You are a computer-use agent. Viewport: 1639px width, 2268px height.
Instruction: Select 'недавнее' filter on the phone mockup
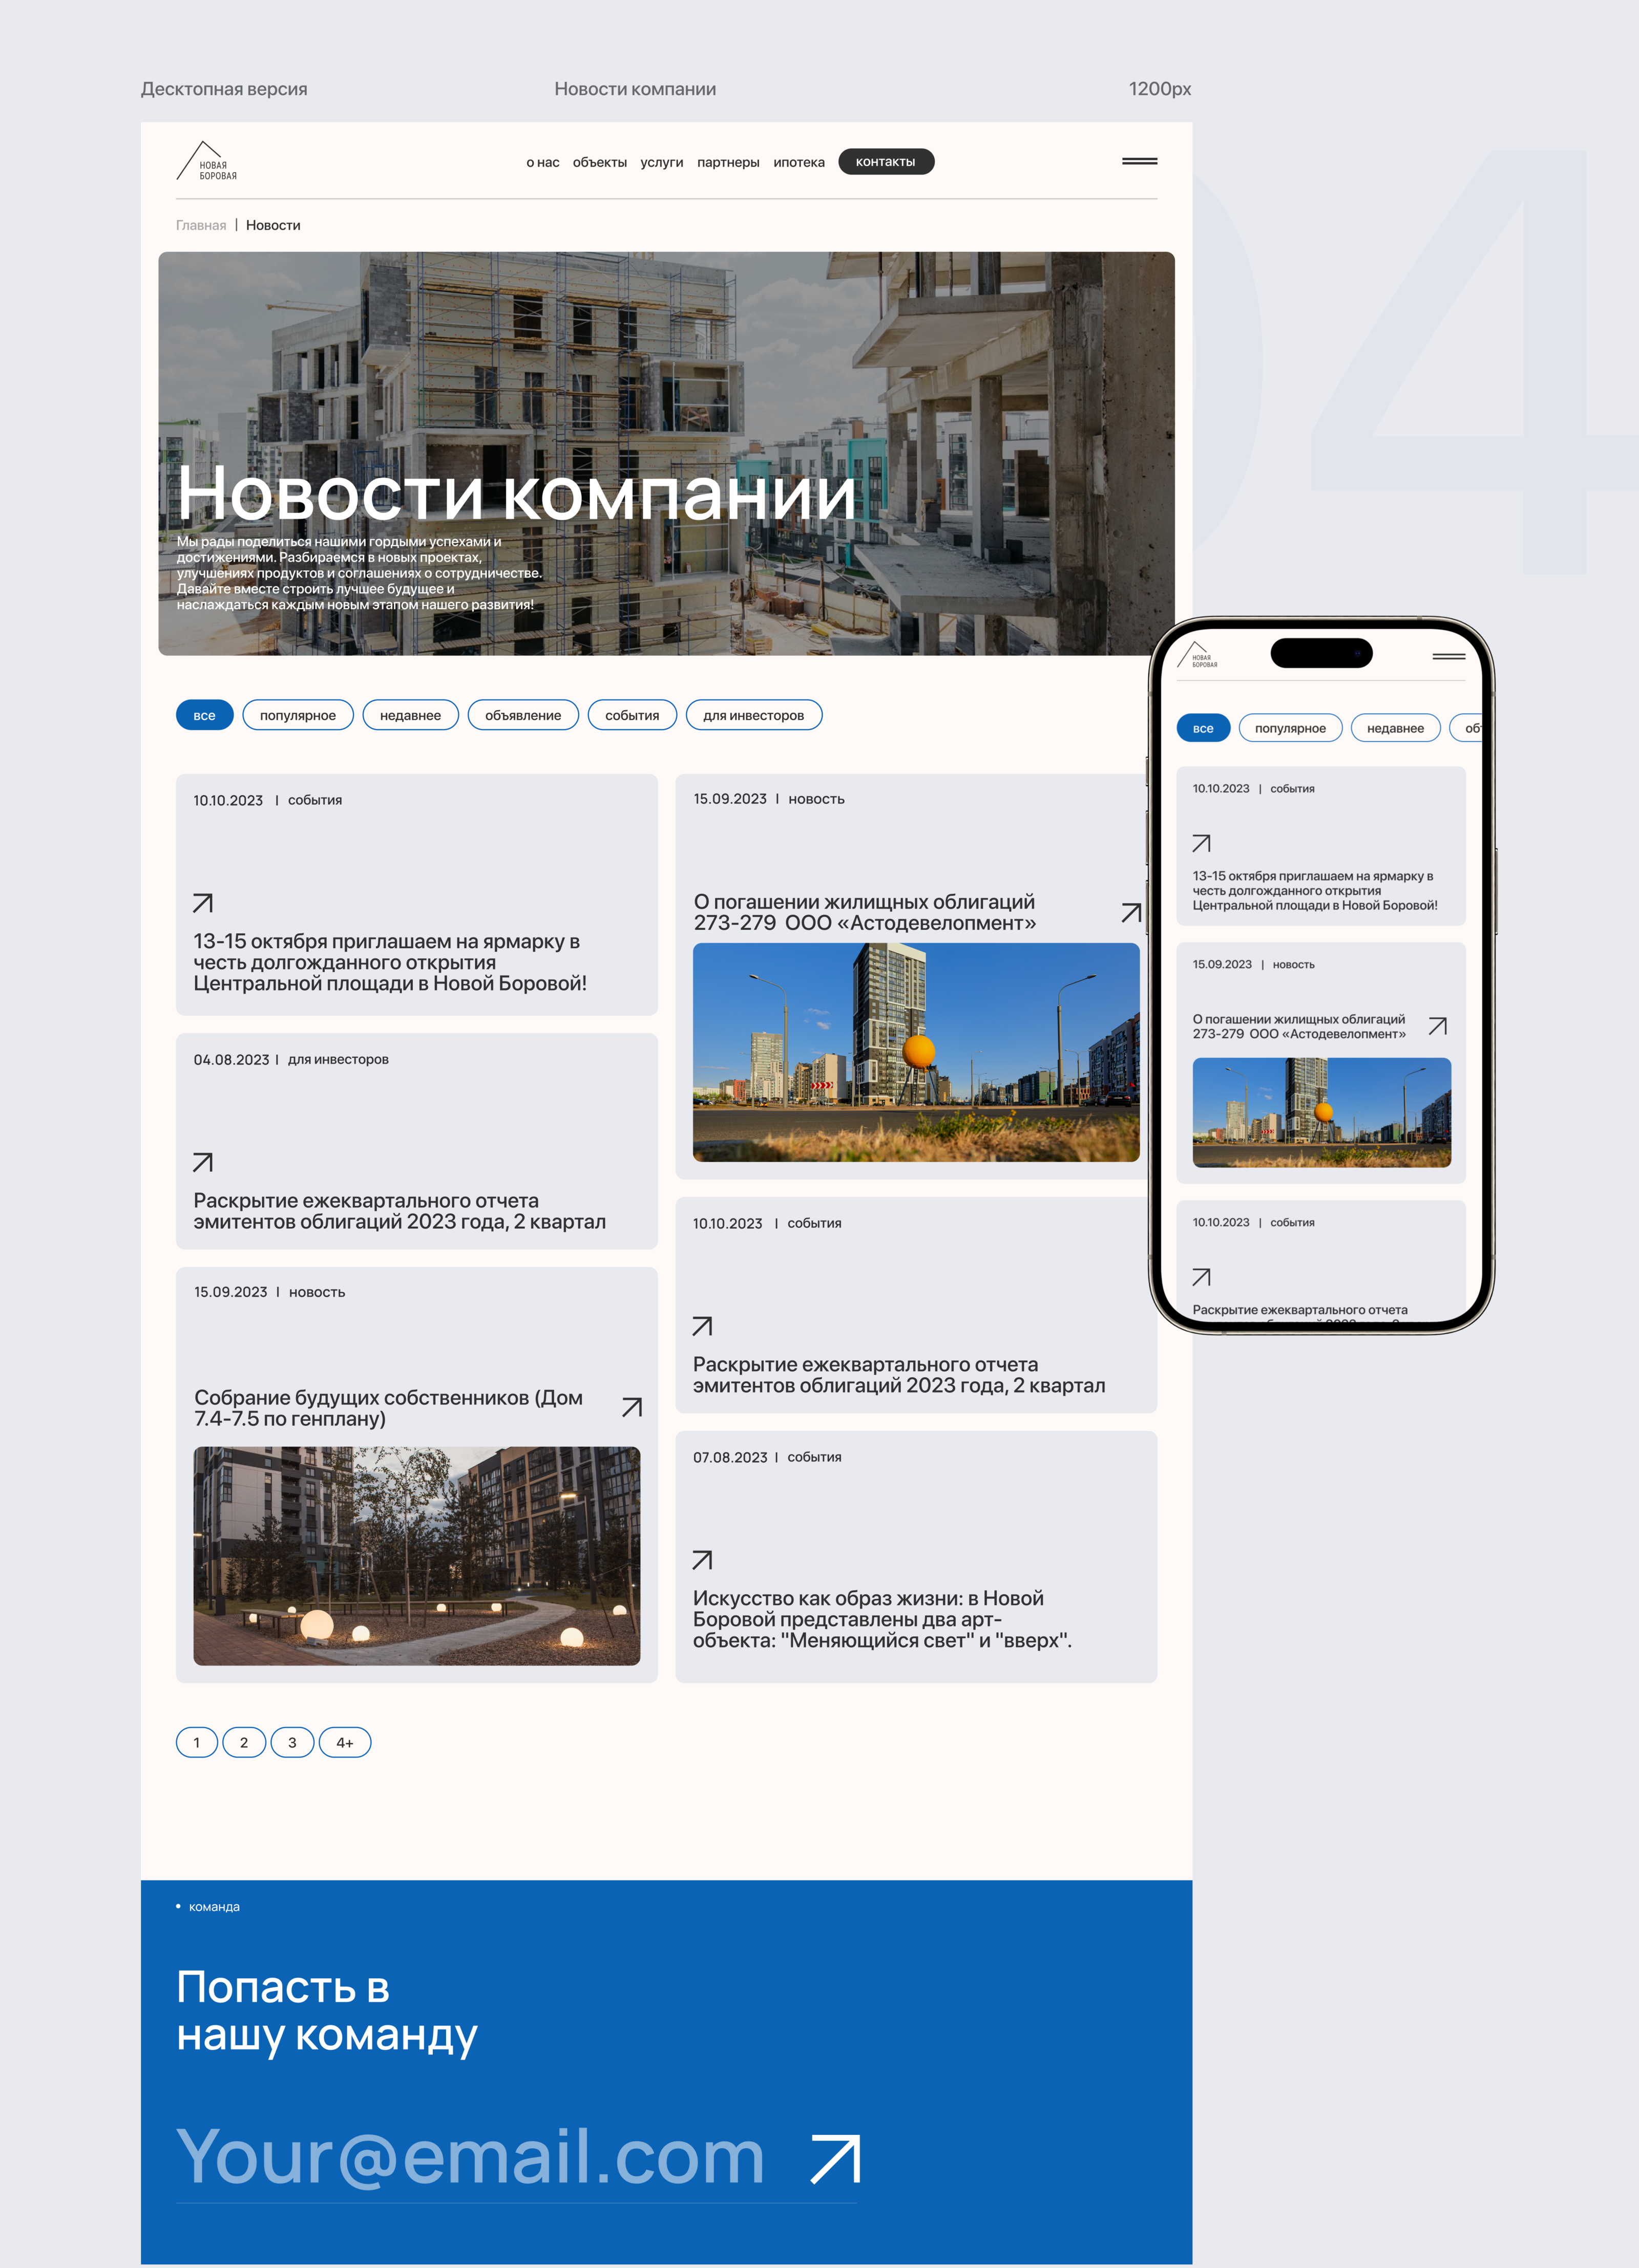pyautogui.click(x=1395, y=728)
